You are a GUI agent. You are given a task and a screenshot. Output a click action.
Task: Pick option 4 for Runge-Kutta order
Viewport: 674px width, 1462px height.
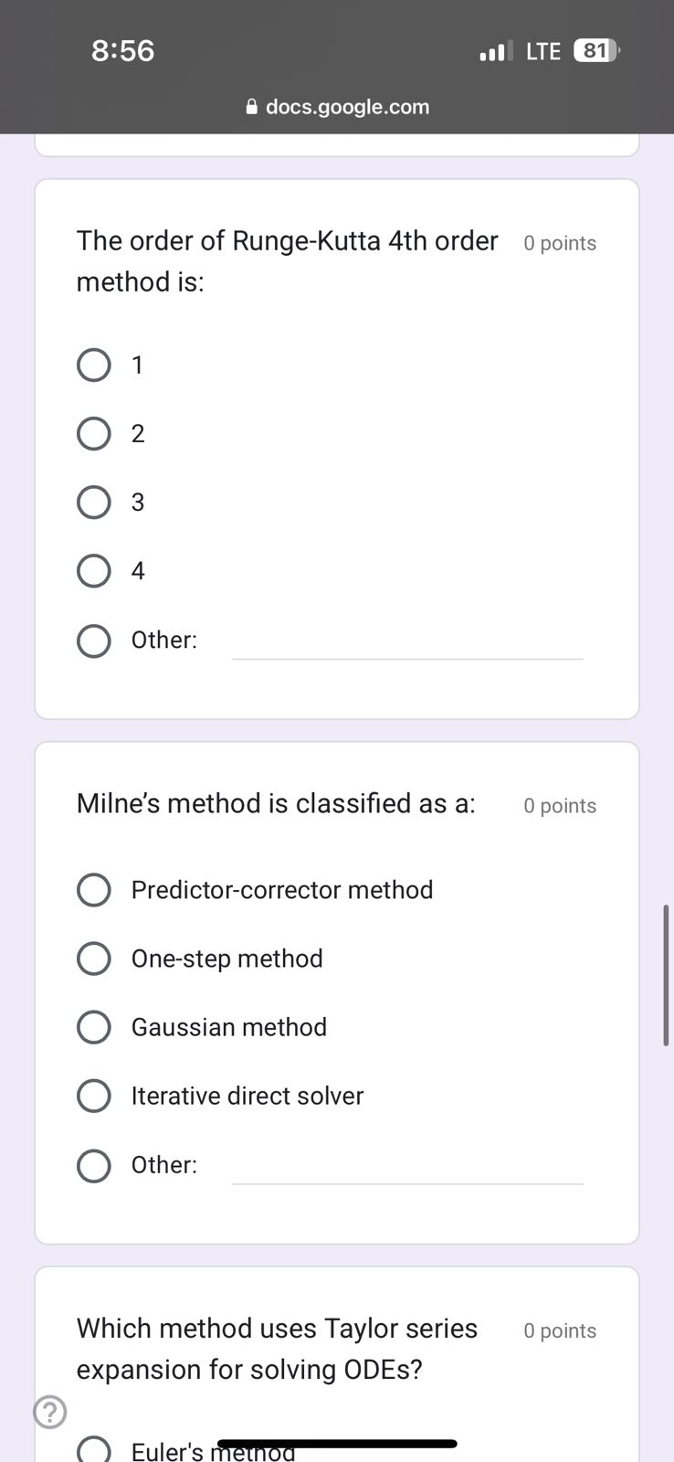click(93, 570)
